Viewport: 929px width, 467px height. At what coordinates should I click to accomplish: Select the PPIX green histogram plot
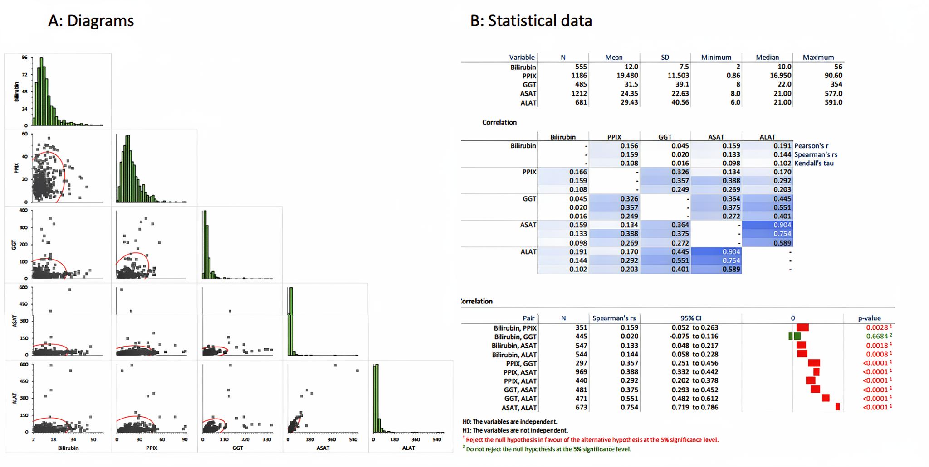pyautogui.click(x=152, y=169)
